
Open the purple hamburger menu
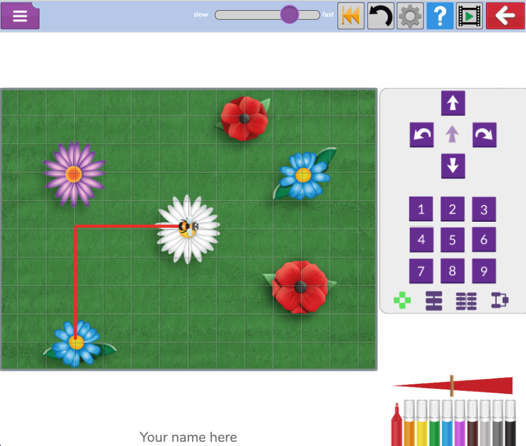tap(20, 16)
